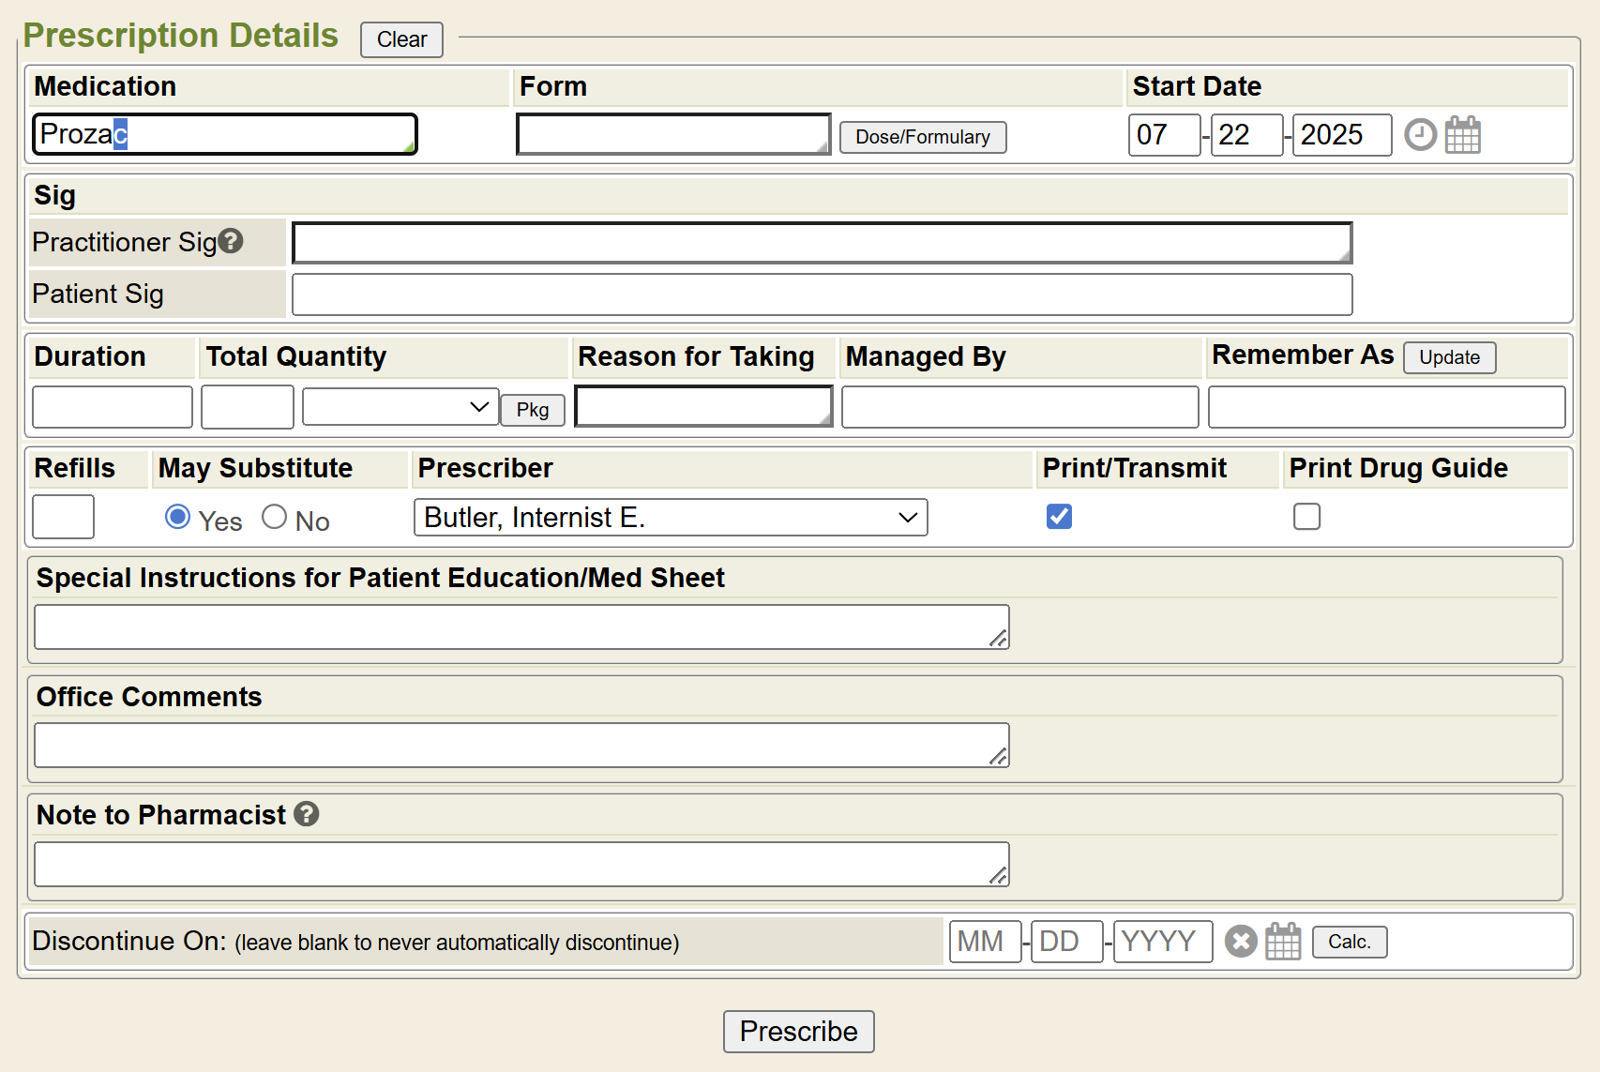Click Update next to Remember As
1600x1072 pixels.
[1448, 357]
